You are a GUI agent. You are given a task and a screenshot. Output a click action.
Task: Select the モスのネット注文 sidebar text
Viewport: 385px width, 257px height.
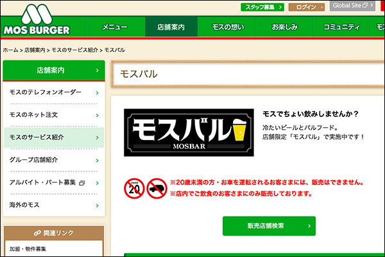(x=33, y=115)
